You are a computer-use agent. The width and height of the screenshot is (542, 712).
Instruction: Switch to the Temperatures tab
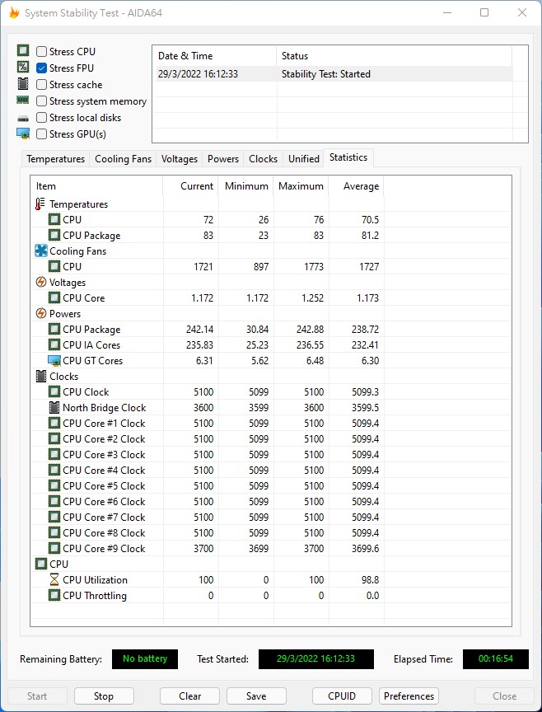coord(55,159)
